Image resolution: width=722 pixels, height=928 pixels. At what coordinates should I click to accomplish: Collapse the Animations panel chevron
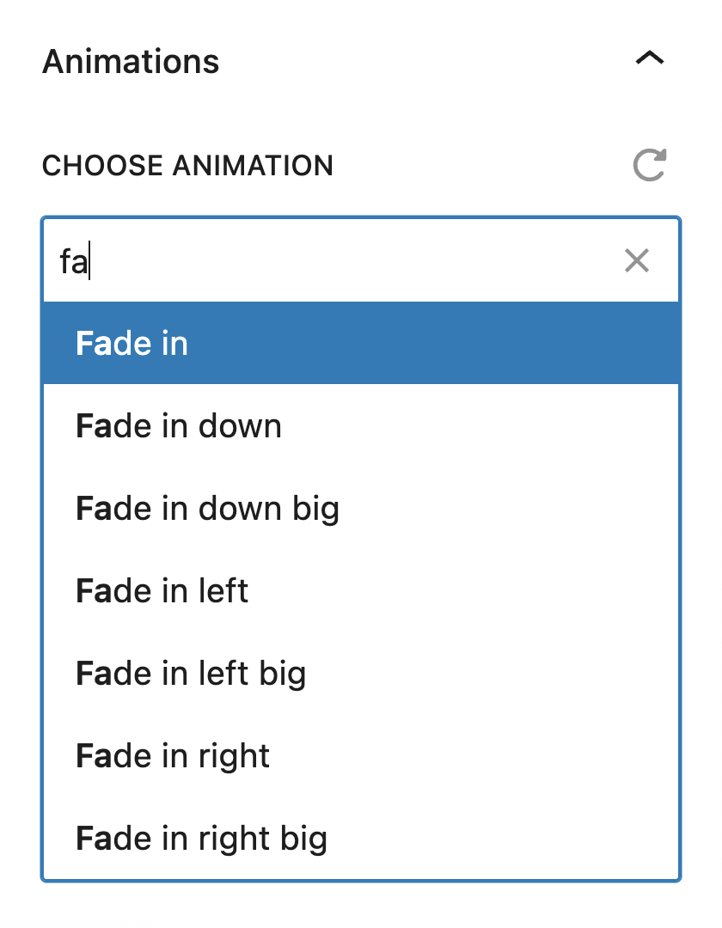(x=650, y=58)
